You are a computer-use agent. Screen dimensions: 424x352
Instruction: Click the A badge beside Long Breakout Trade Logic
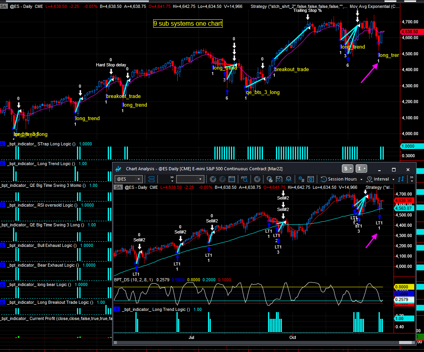pos(2,302)
